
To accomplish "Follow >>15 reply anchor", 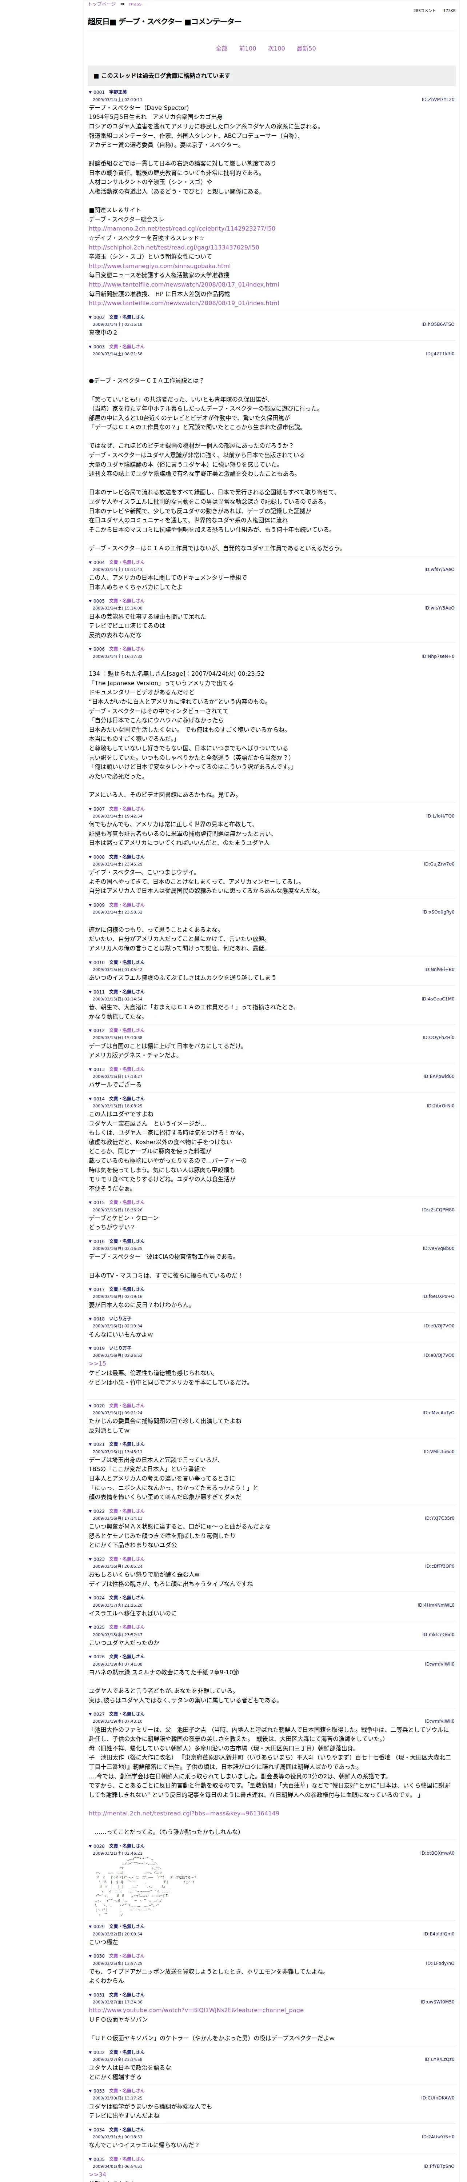I will 97,1364.
